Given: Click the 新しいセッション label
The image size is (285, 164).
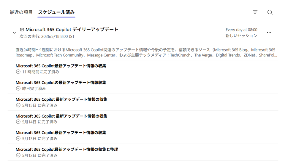Looking at the screenshot, I should pos(241,36).
